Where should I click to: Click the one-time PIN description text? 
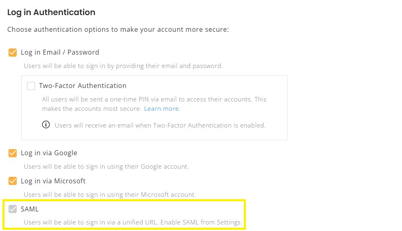point(154,104)
